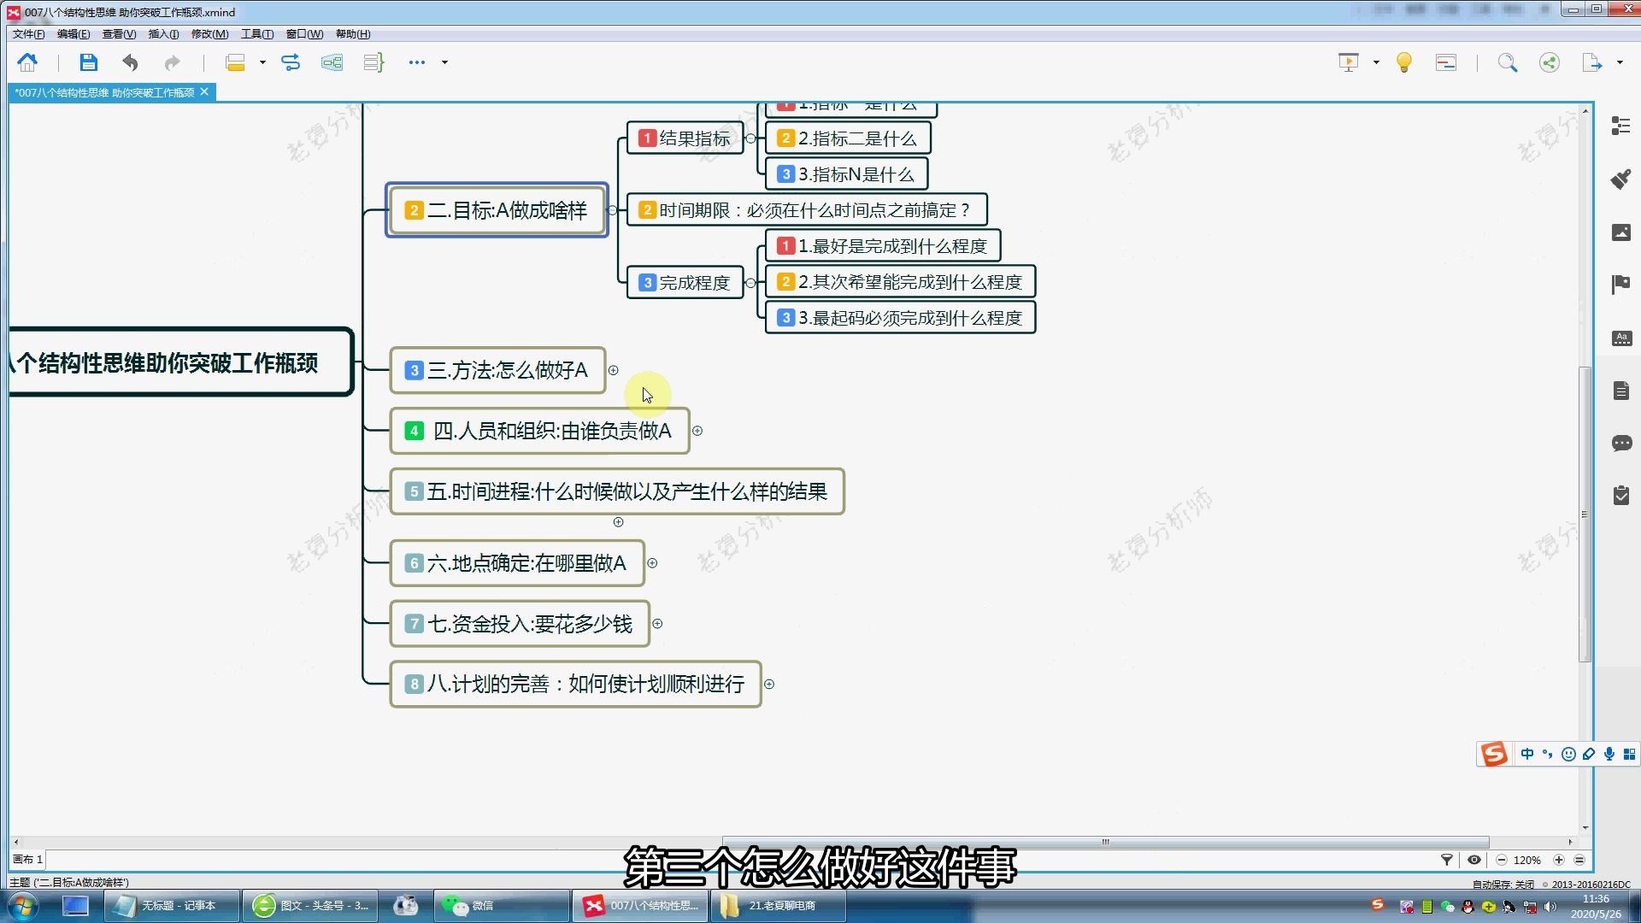The width and height of the screenshot is (1641, 923).
Task: Open the Gantt chart view icon
Action: [1446, 62]
